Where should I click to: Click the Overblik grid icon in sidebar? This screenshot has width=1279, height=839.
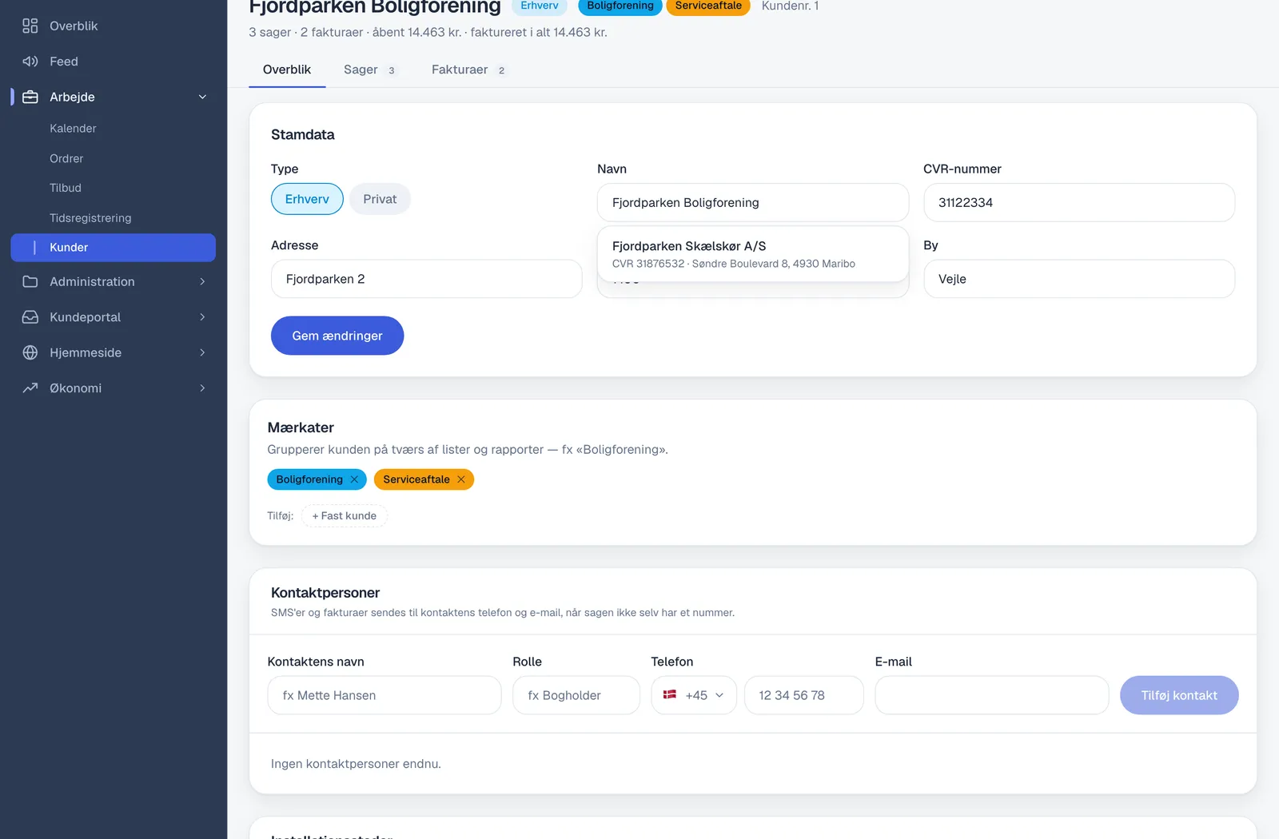[x=30, y=26]
